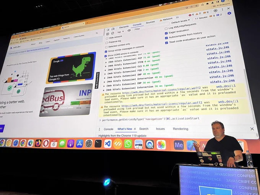Image resolution: width=260 pixels, height=195 pixels.
Task: Expand the FCP 71 ms log entry
Action: coord(106,62)
